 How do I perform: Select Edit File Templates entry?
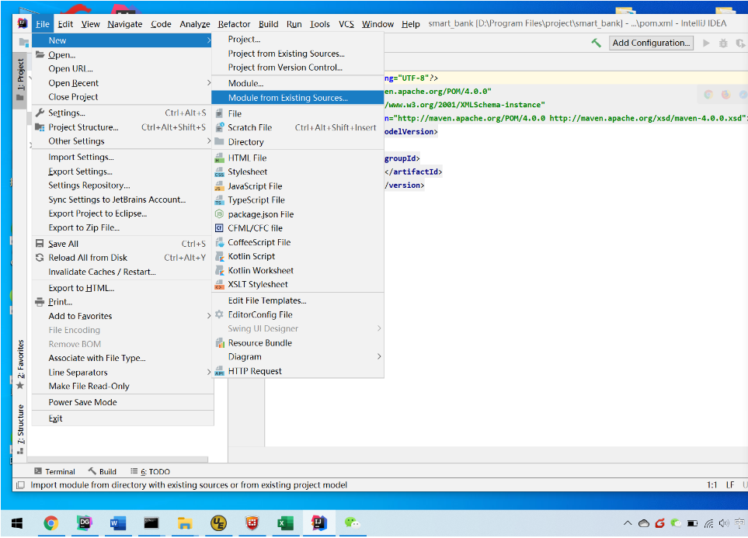click(297, 300)
